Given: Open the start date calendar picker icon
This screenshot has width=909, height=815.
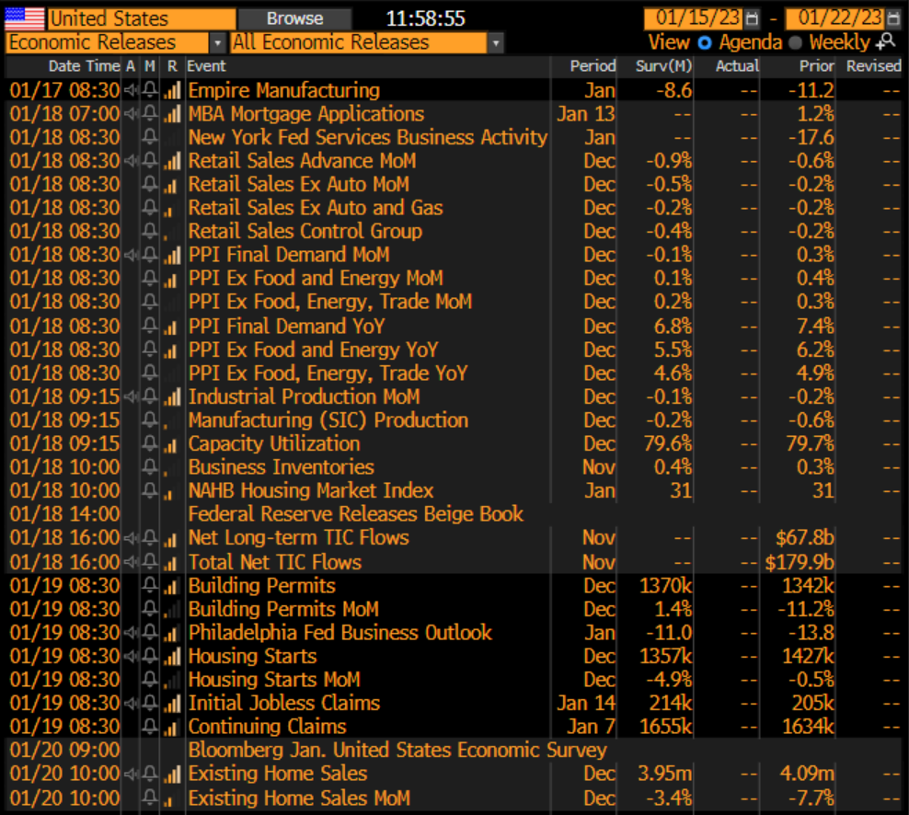Looking at the screenshot, I should pos(752,18).
